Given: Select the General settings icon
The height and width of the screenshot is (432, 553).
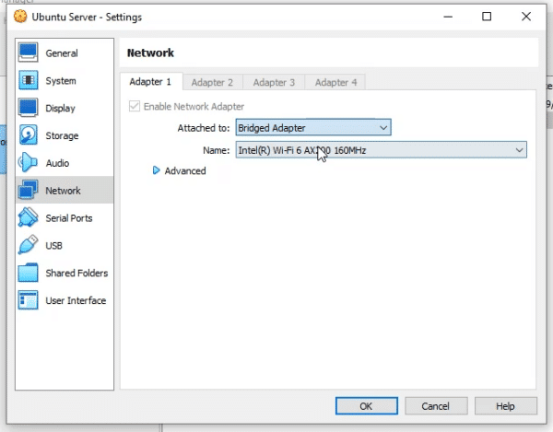Looking at the screenshot, I should [x=29, y=53].
